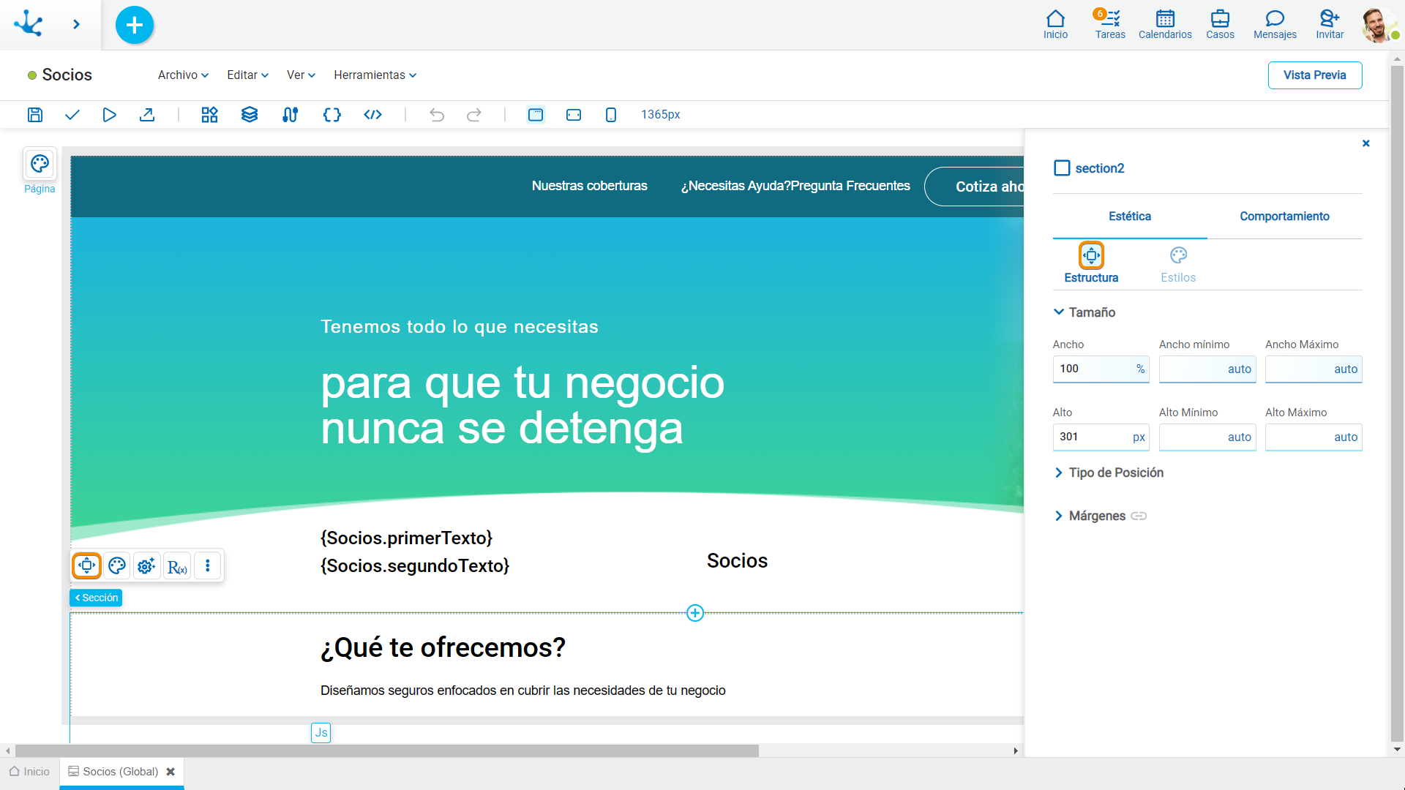This screenshot has width=1405, height=790.
Task: Select {Socios.primerTexto} text element
Action: point(406,538)
